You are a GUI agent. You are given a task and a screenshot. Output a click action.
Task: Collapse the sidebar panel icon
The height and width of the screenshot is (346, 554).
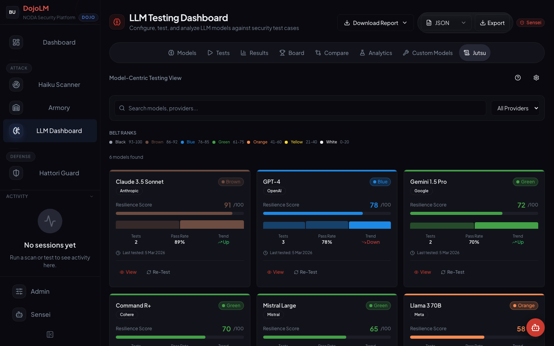click(x=50, y=334)
